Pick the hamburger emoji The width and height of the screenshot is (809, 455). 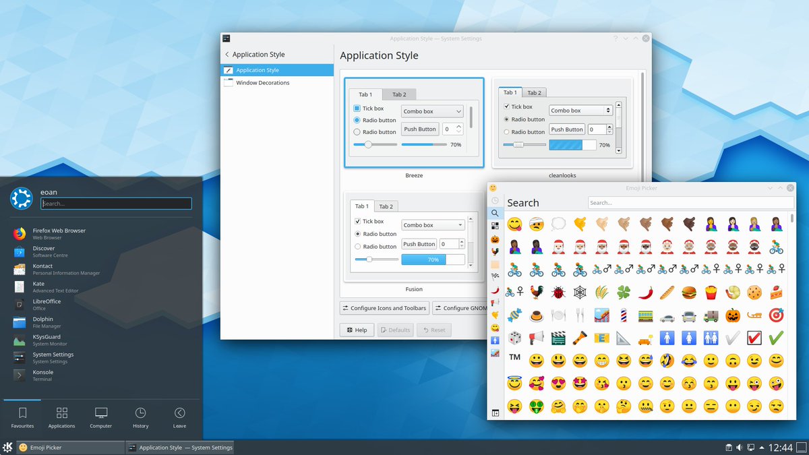[689, 292]
